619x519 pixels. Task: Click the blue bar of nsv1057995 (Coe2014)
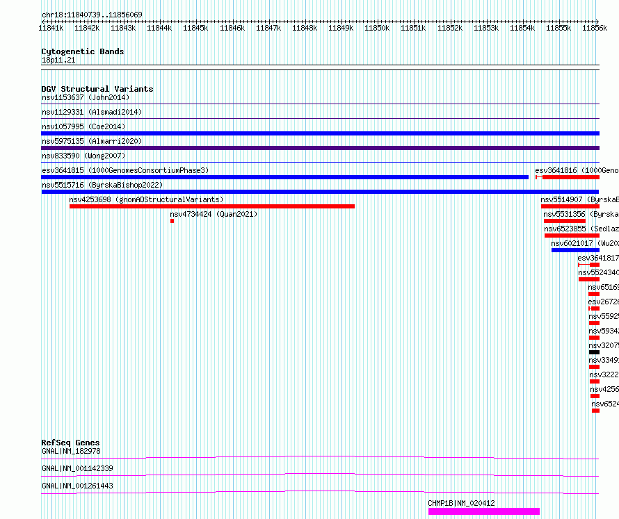(320, 133)
